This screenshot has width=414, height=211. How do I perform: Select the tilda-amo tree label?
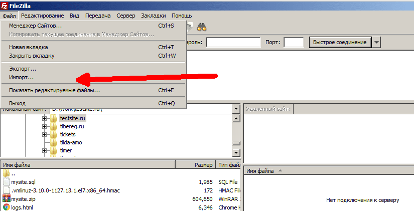71,142
